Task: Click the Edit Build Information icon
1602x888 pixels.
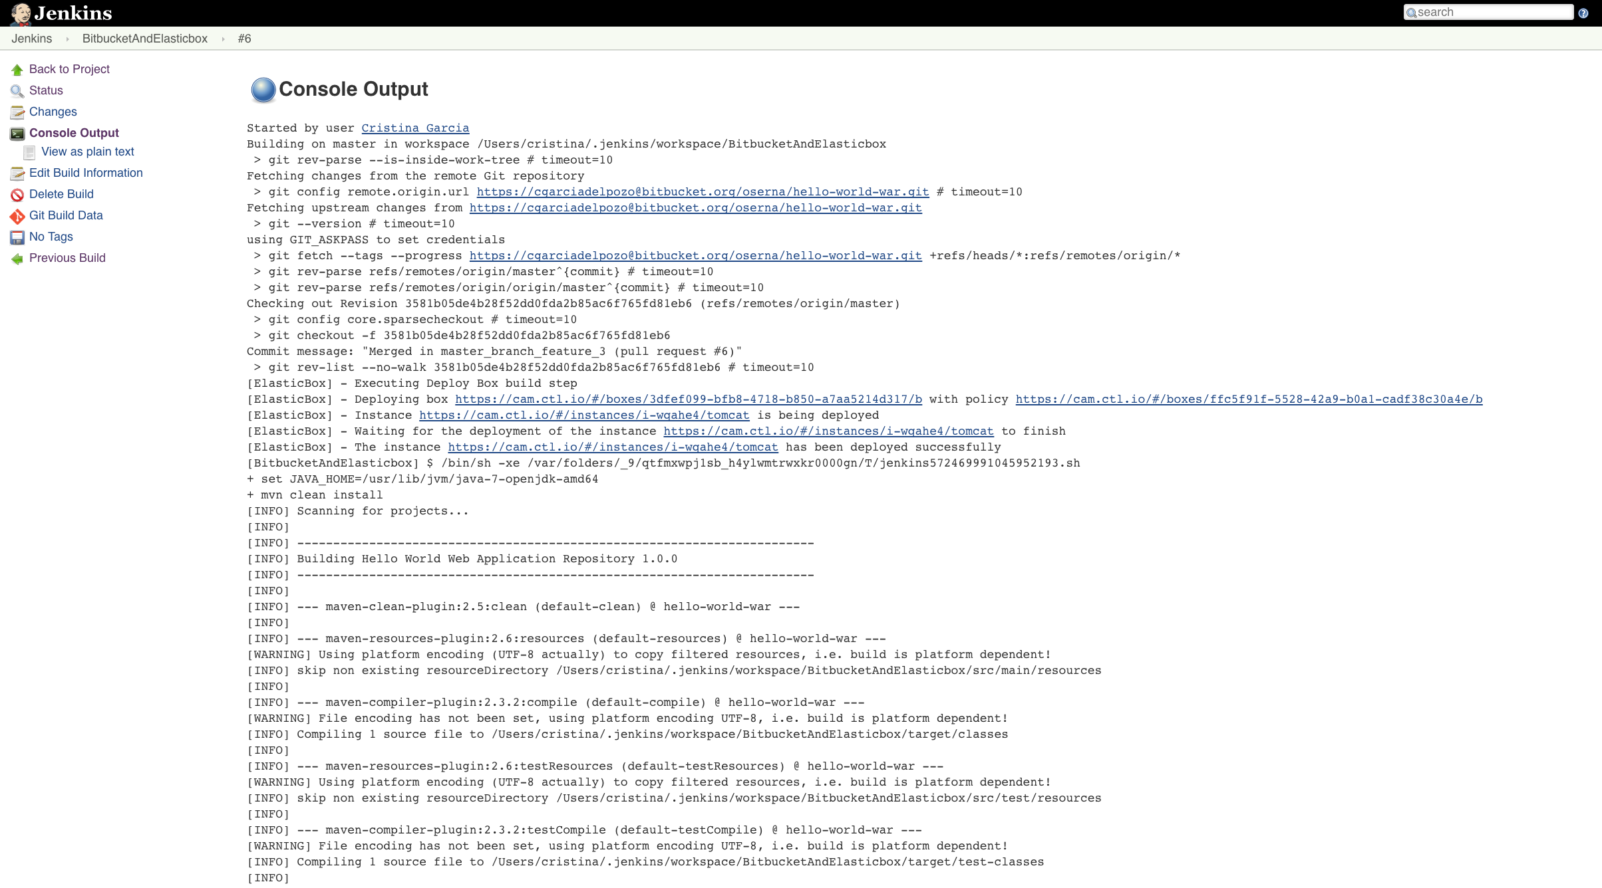Action: [x=17, y=173]
